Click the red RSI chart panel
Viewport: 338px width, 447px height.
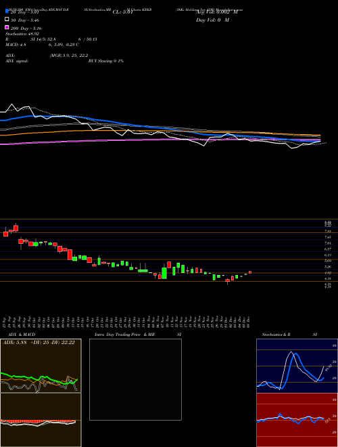tap(297, 420)
